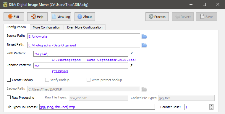Image resolution: width=225 pixels, height=114 pixels.
Task: Click the Save floppy disk button
Action: 206,17
